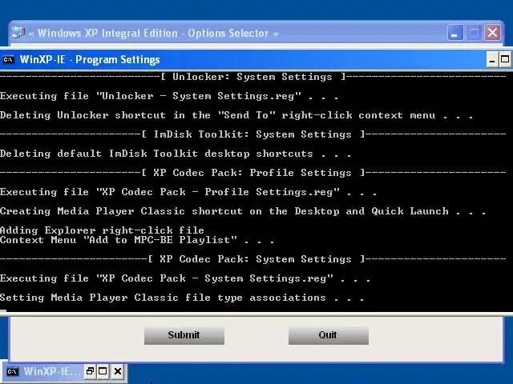Viewport: 513px width, 384px height.
Task: Click the WinXP-IE minimized window icon
Action: click(13, 371)
